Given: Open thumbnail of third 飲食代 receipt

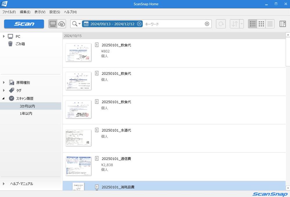Looking at the screenshot, I should point(78,110).
